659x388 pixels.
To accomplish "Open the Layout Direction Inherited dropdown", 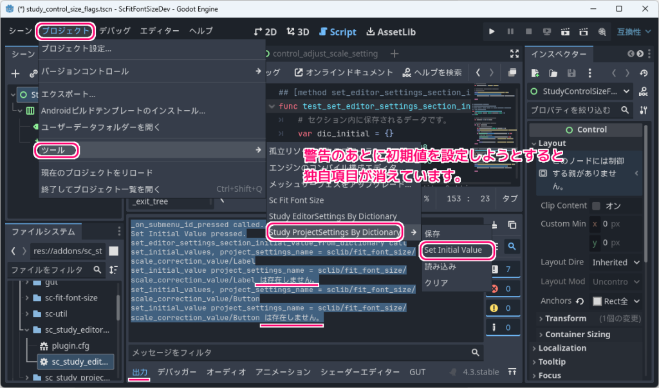I will pyautogui.click(x=616, y=262).
